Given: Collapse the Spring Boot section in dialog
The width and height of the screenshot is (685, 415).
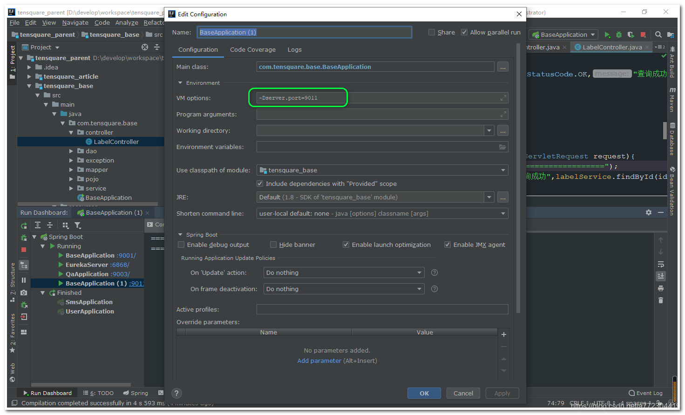Looking at the screenshot, I should tap(180, 235).
